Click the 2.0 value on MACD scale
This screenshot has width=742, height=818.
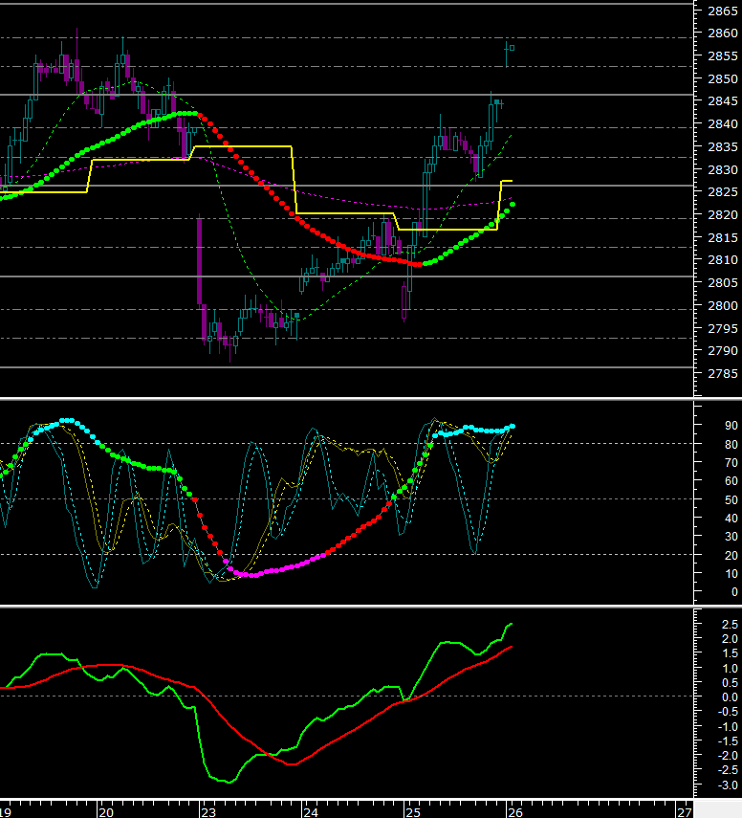tap(730, 639)
